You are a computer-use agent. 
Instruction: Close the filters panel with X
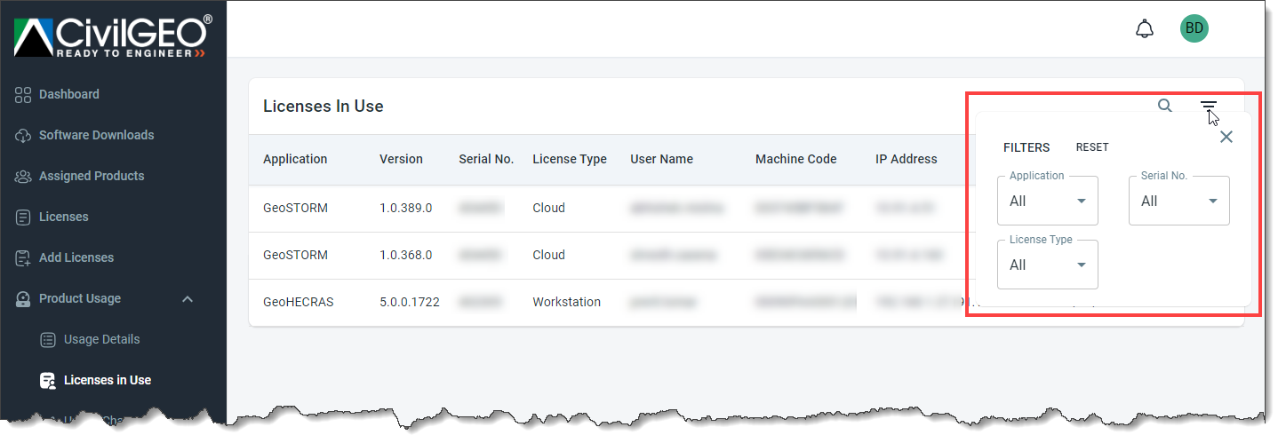coord(1226,137)
